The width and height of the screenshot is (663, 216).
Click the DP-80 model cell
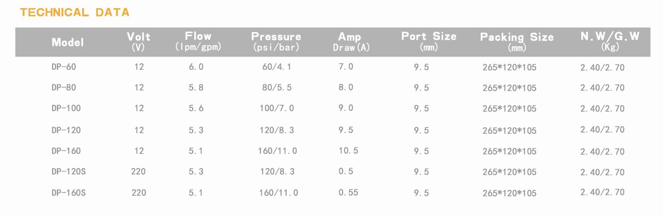click(64, 87)
